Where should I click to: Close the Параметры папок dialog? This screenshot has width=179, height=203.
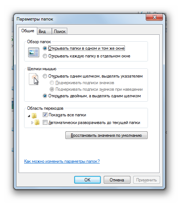(x=154, y=17)
